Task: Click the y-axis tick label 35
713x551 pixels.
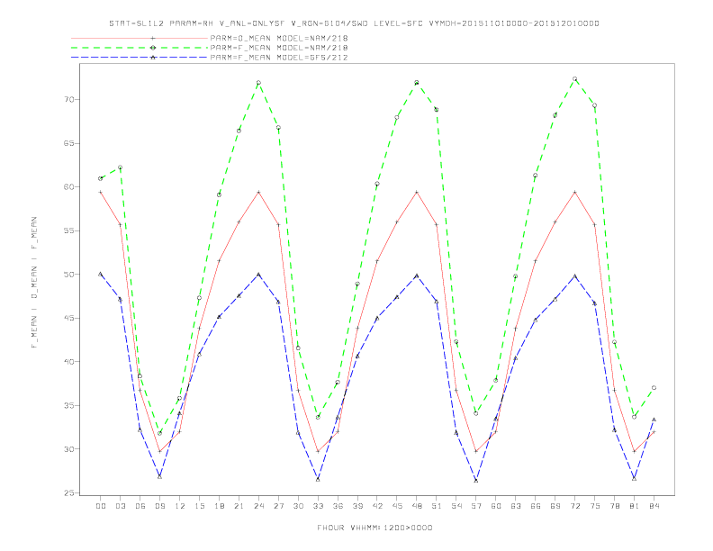Action: click(69, 405)
